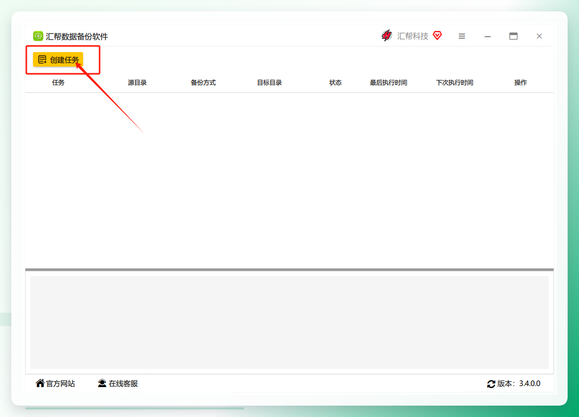Select the 备份方式 column header
The height and width of the screenshot is (417, 579).
(x=203, y=83)
